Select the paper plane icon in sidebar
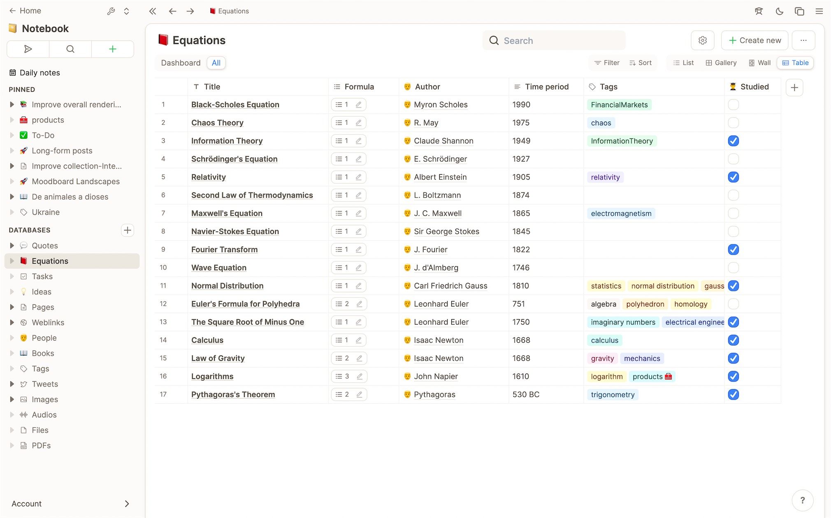The width and height of the screenshot is (831, 518). 28,49
